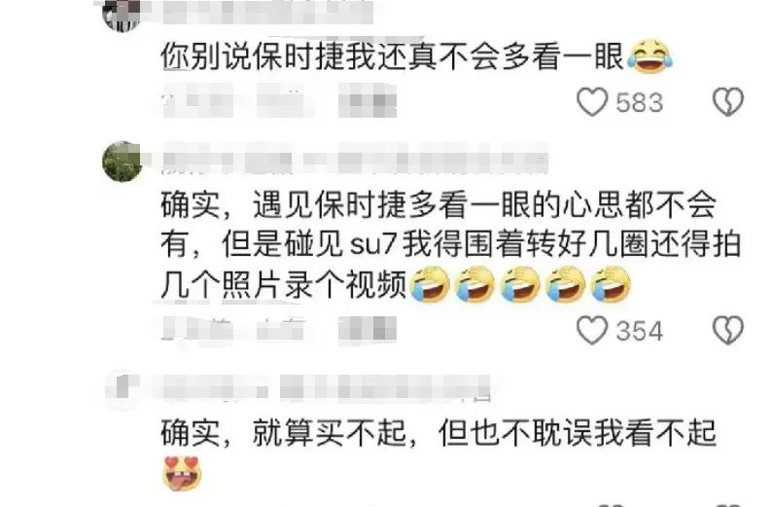Tap blurred reply button under su7 comment

click(368, 329)
